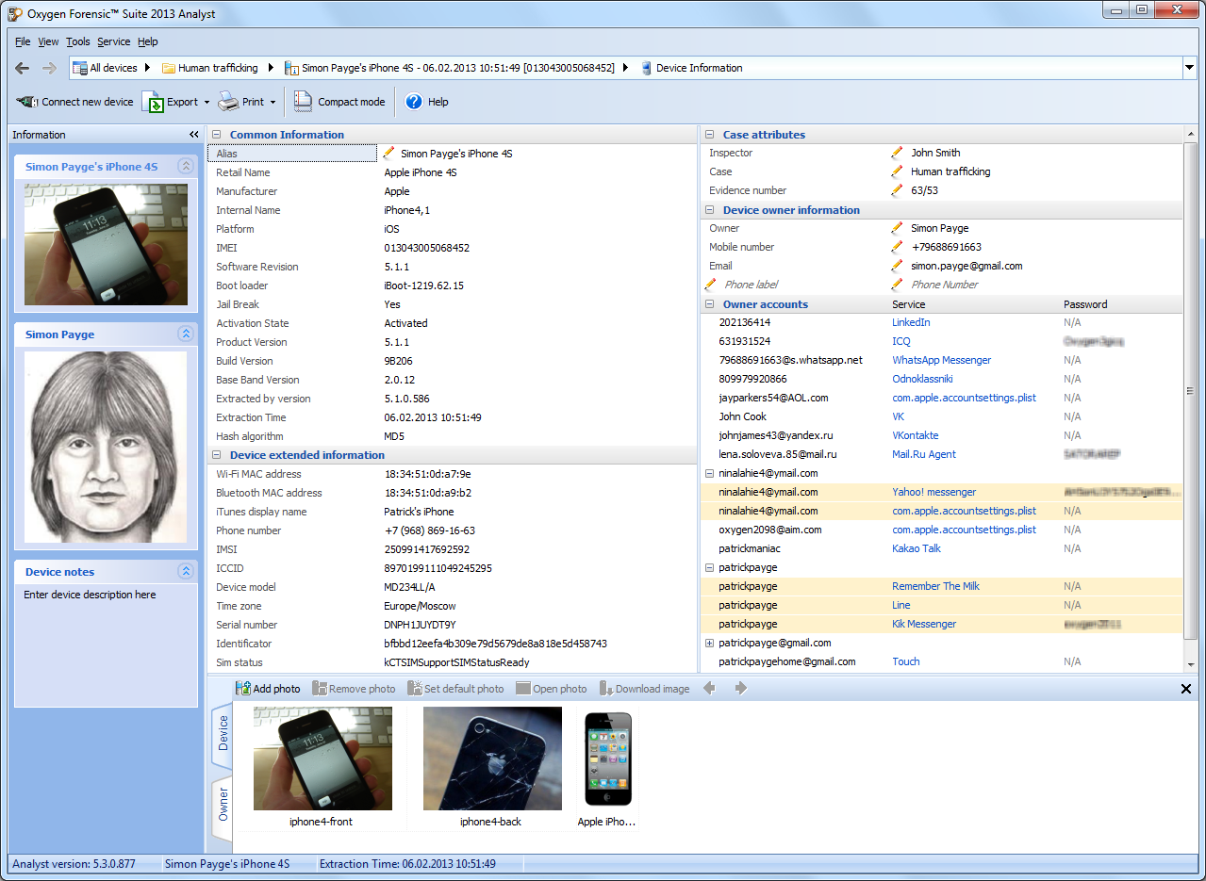Click Add photo in photo toolbar
Image resolution: width=1206 pixels, height=881 pixels.
[x=269, y=689]
